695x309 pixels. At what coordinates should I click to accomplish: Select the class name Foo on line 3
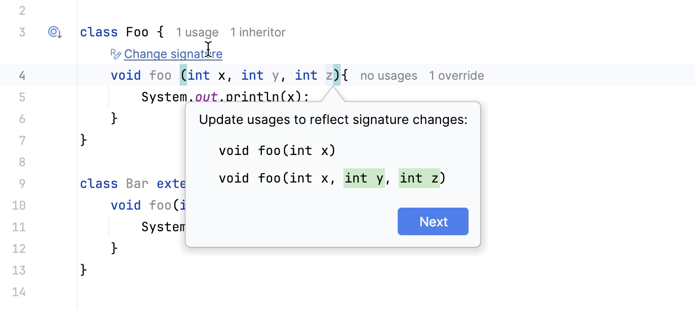click(137, 32)
